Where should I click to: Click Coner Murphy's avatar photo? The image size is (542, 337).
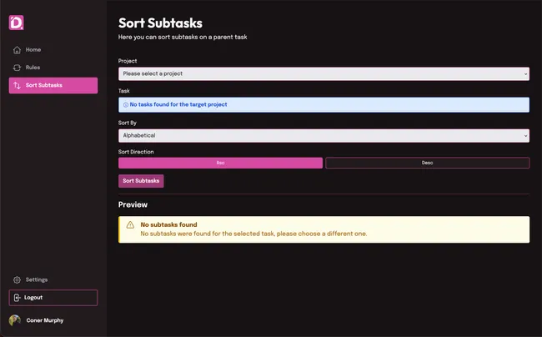pos(15,320)
